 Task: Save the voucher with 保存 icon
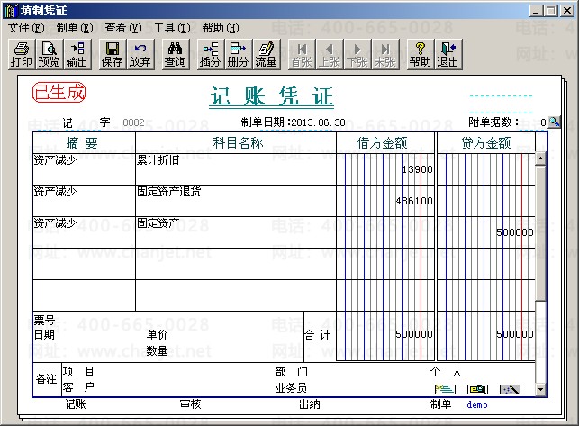(x=113, y=54)
